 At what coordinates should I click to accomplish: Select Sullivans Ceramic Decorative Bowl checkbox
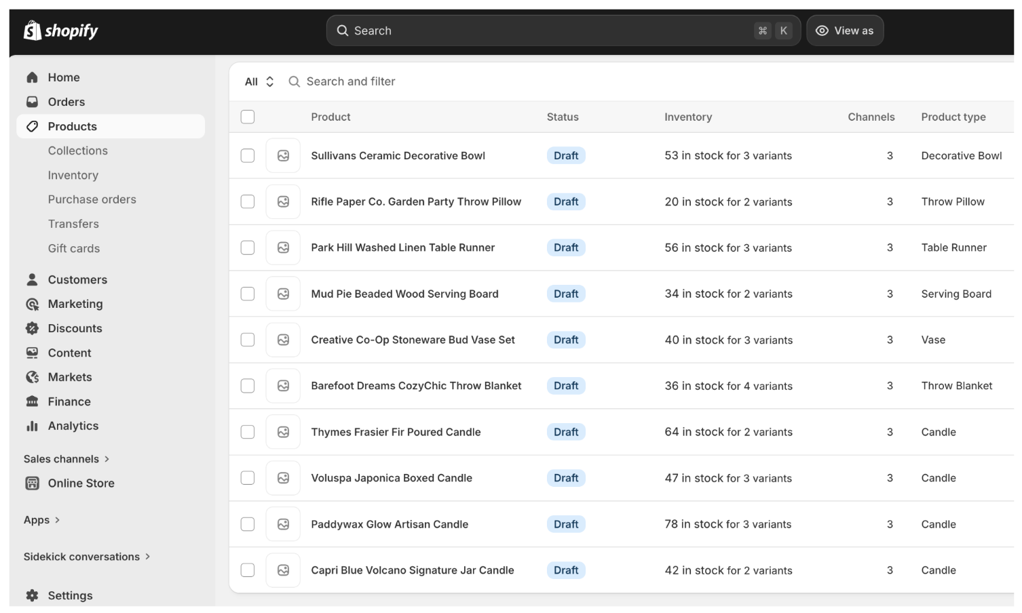tap(248, 155)
